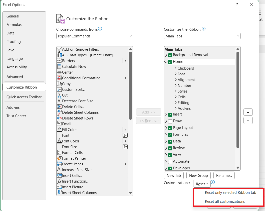
Task: Click the Add or Remove Filters funnel icon
Action: coord(59,49)
